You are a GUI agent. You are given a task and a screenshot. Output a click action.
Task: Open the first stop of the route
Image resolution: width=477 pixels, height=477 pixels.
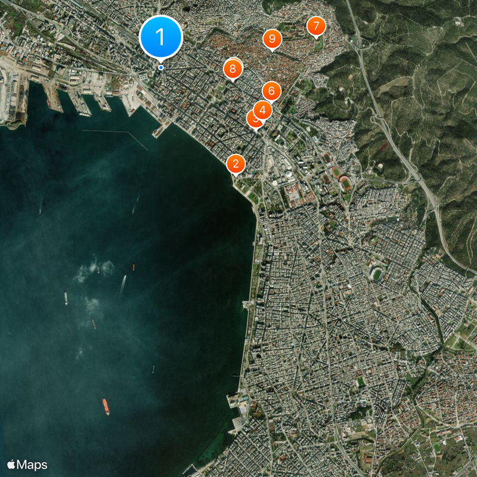click(x=160, y=37)
